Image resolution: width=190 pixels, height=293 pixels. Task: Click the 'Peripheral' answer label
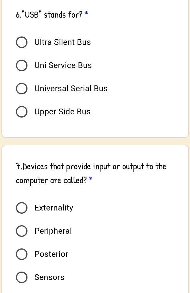click(53, 231)
